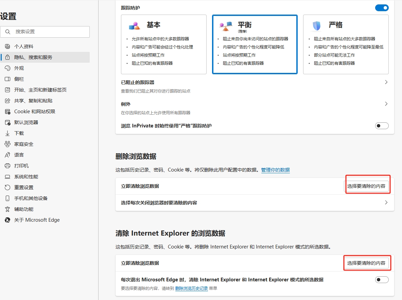402x300 pixels.
Task: Click 选择要清除的内容 under 删除浏览数据
Action: coord(366,186)
